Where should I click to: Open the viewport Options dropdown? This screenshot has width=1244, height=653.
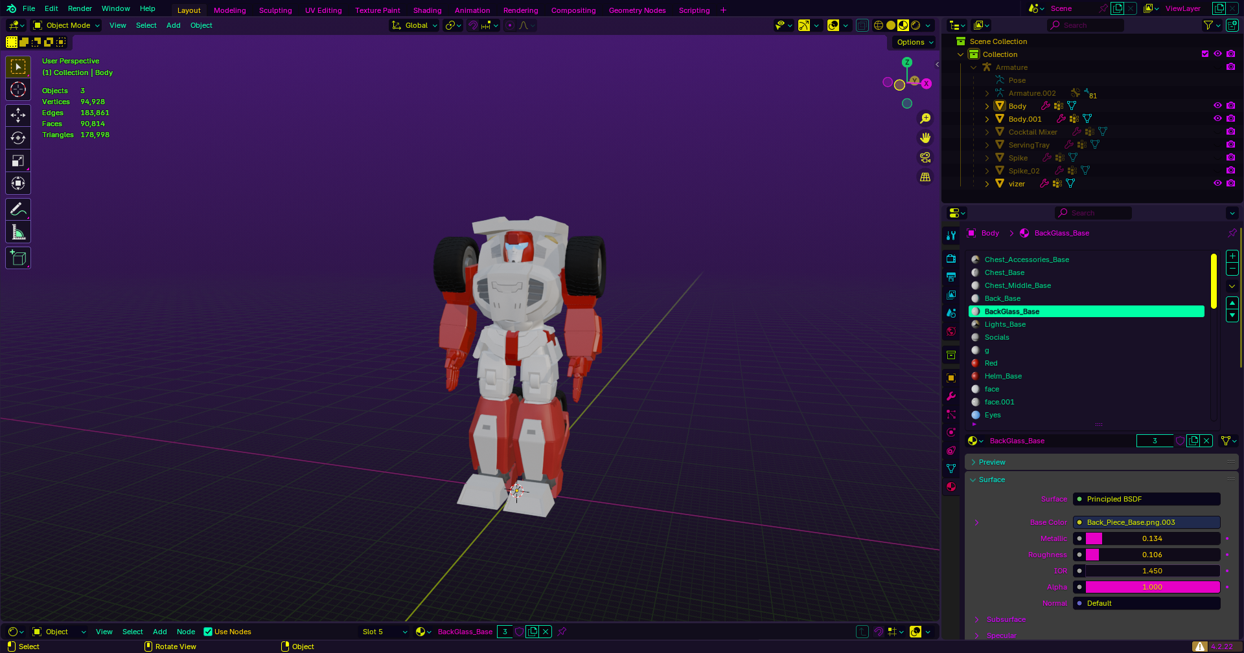(x=916, y=42)
